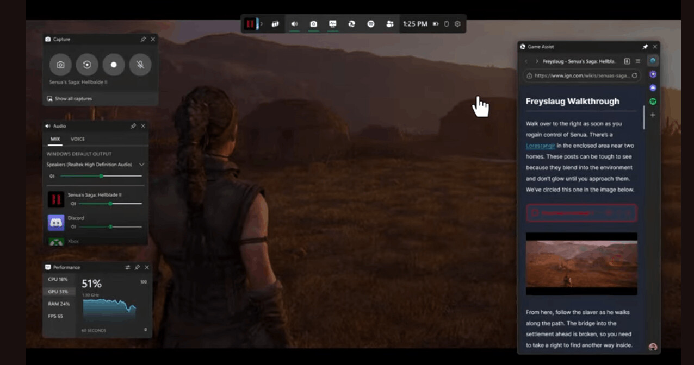This screenshot has height=365, width=694.
Task: Click the profile avatar in Game Assist sidebar
Action: tap(653, 347)
